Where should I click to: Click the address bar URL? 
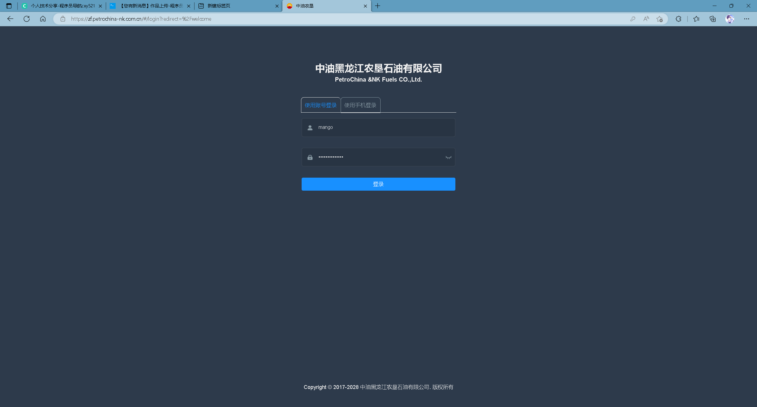click(141, 19)
